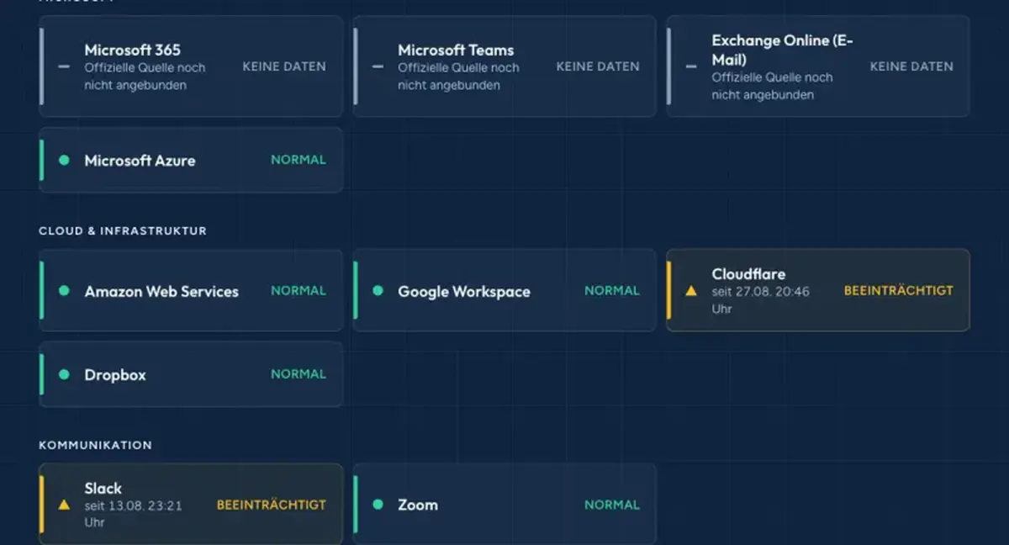Viewport: 1009px width, 545px height.
Task: Click 'Offizielle Quelle noch nicht angebunden' under Exchange Online
Action: click(772, 86)
